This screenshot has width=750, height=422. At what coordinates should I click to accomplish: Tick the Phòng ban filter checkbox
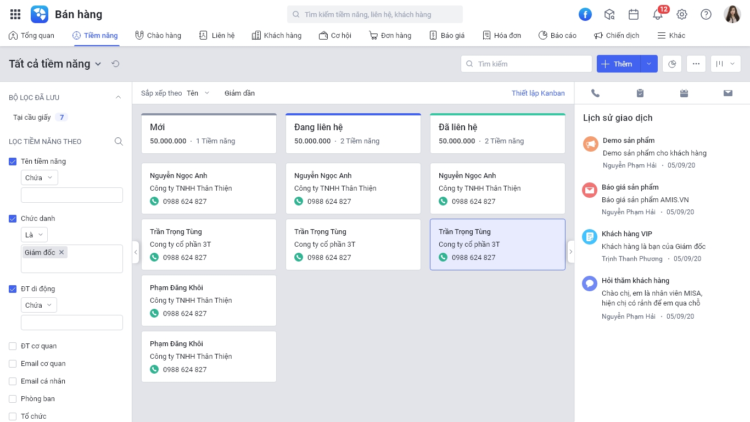click(x=13, y=398)
